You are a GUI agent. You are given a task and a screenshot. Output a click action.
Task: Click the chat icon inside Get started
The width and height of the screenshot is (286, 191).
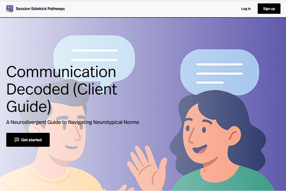point(17,140)
